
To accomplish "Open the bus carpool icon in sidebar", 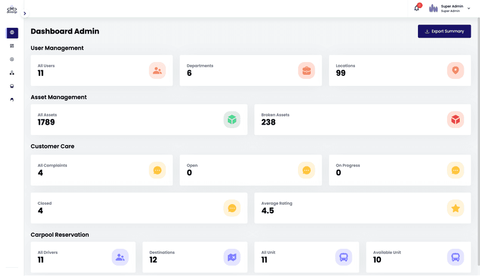I will pos(12,86).
